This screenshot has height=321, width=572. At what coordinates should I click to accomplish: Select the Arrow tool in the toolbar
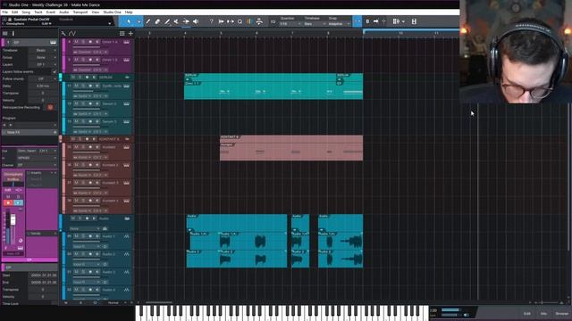tap(129, 21)
